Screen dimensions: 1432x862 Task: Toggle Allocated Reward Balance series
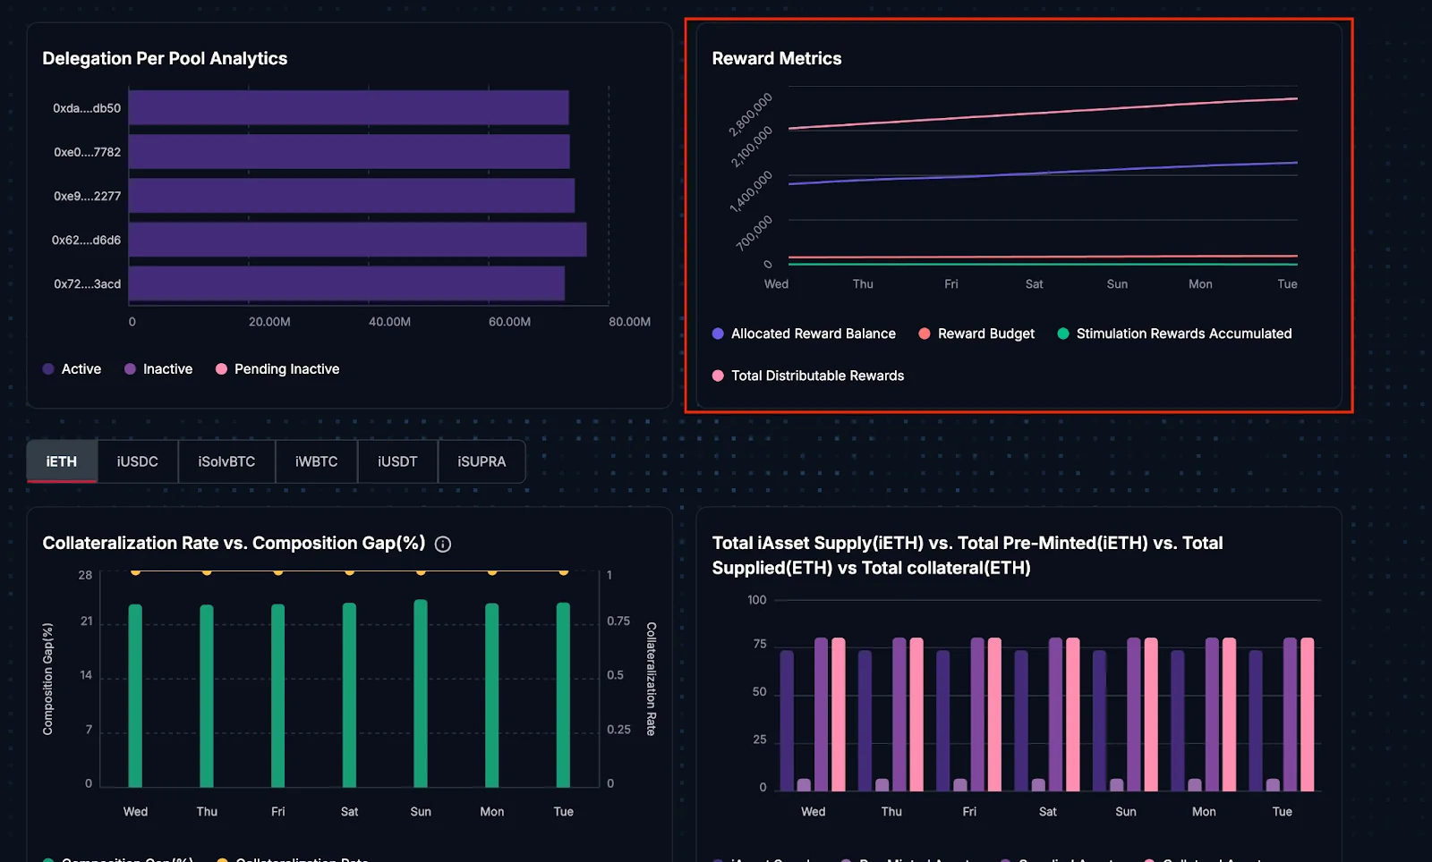804,334
